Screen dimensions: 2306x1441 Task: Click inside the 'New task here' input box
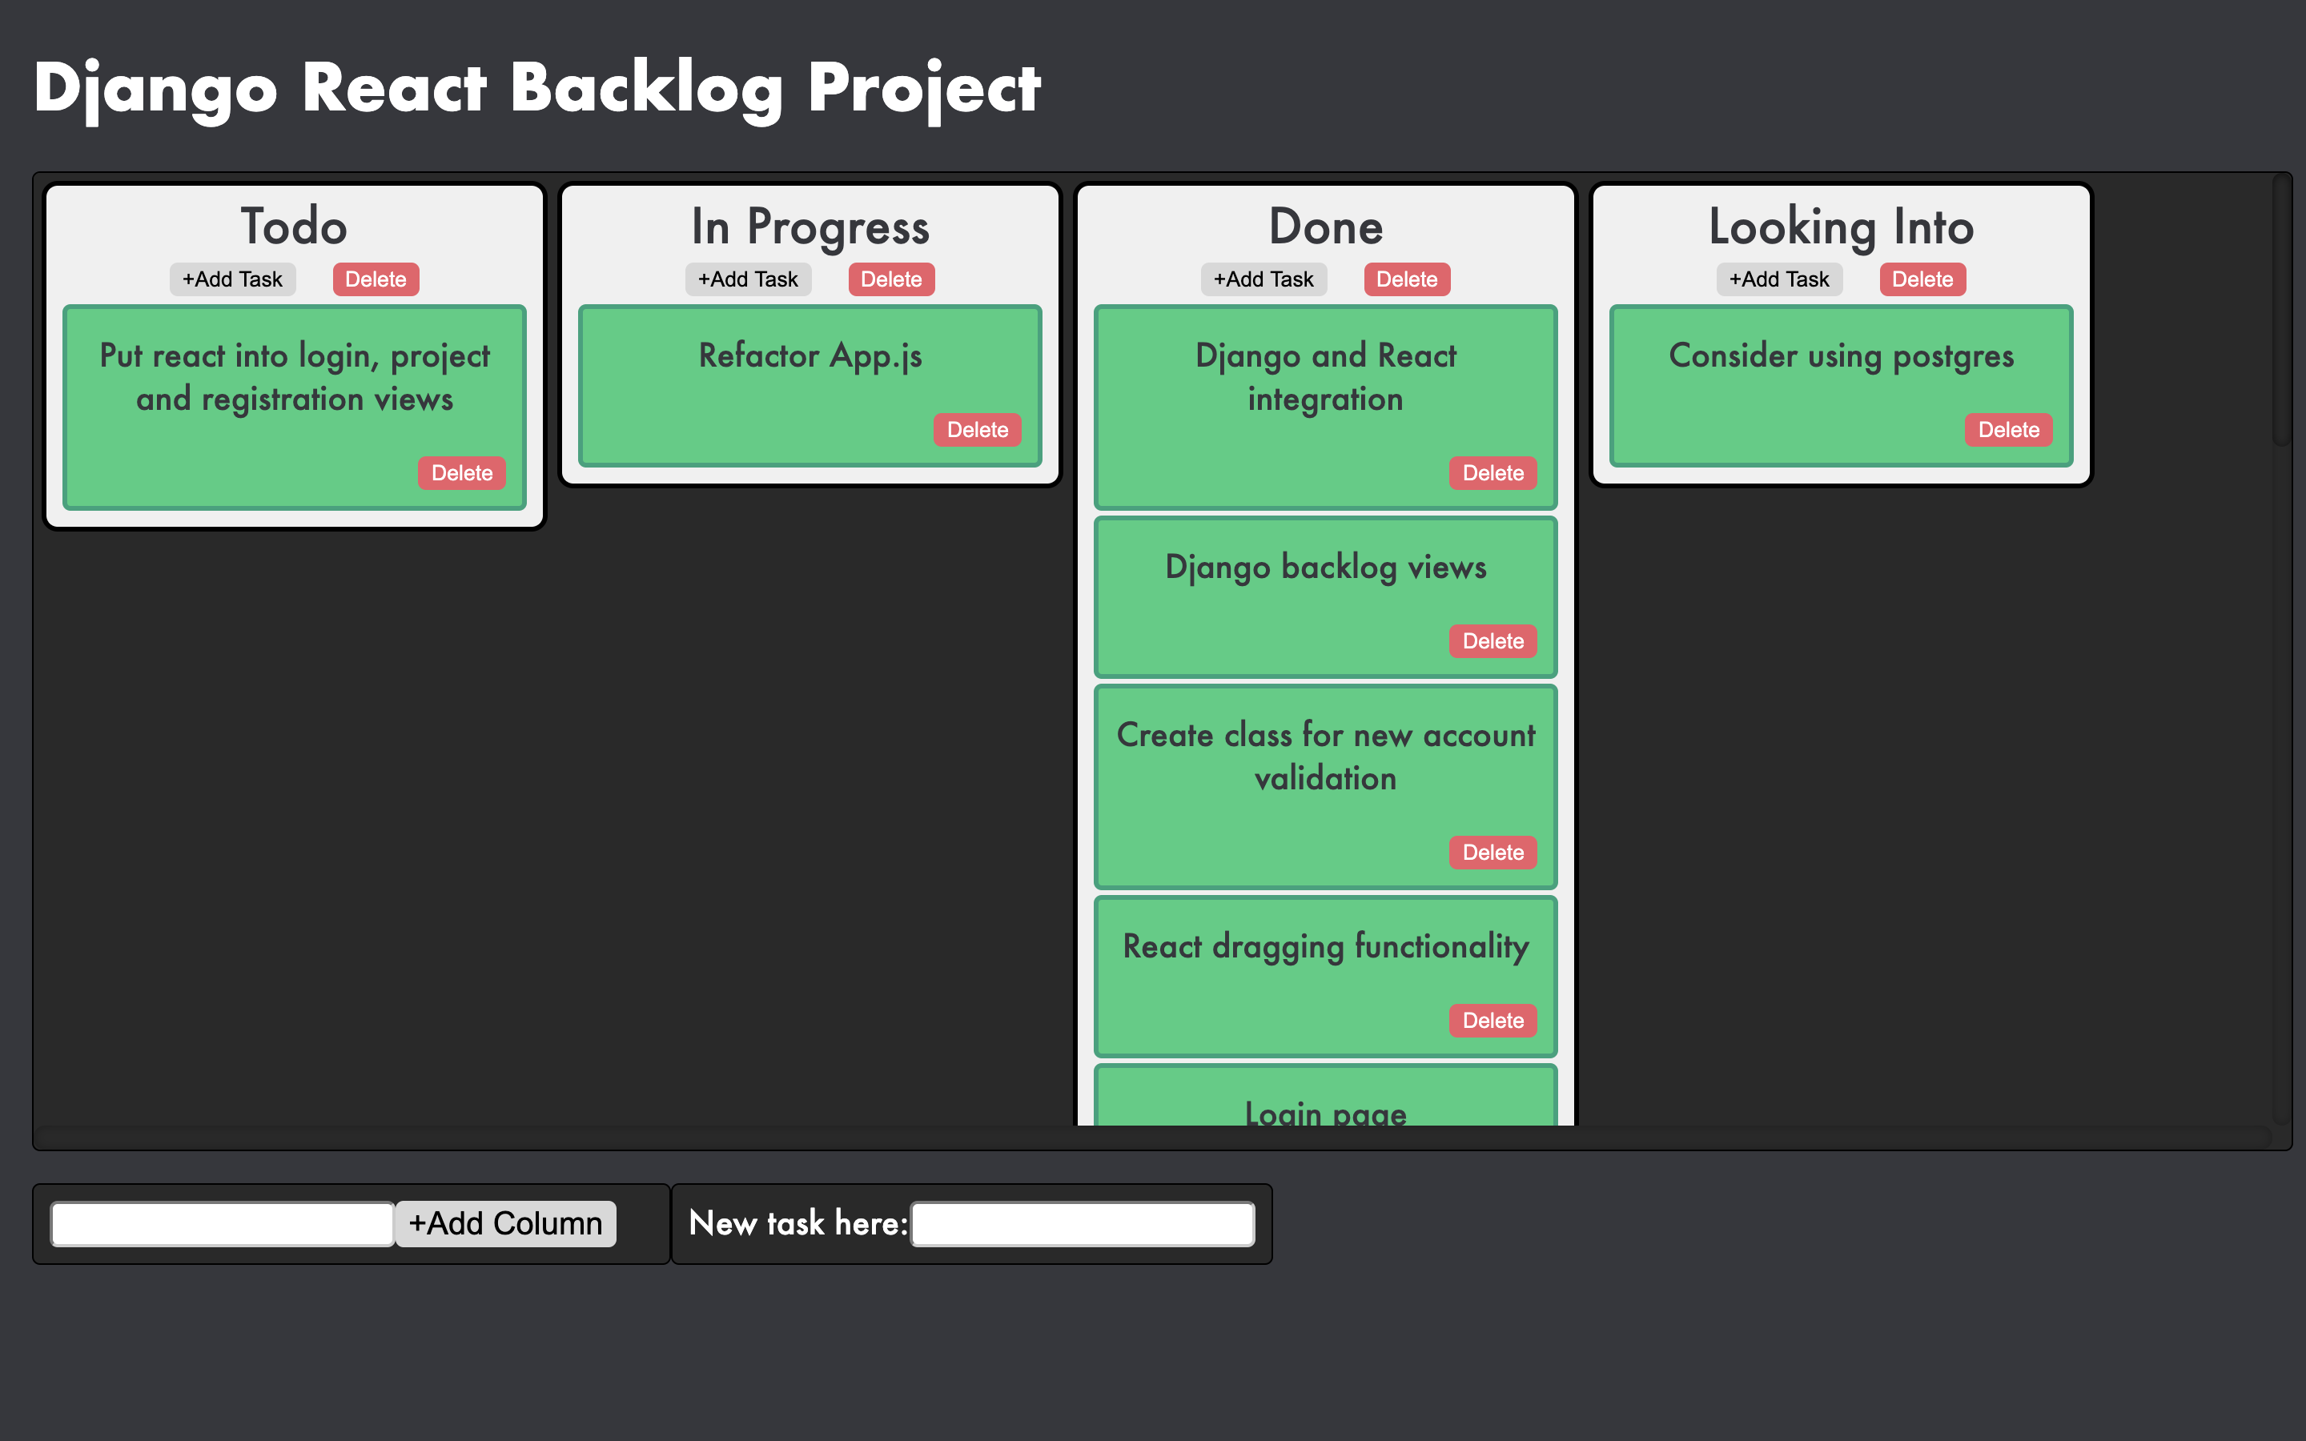(x=1082, y=1222)
